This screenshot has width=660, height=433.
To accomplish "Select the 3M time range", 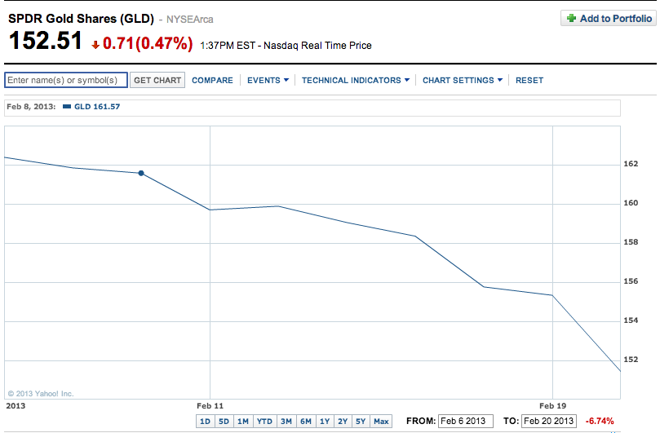I will 286,422.
